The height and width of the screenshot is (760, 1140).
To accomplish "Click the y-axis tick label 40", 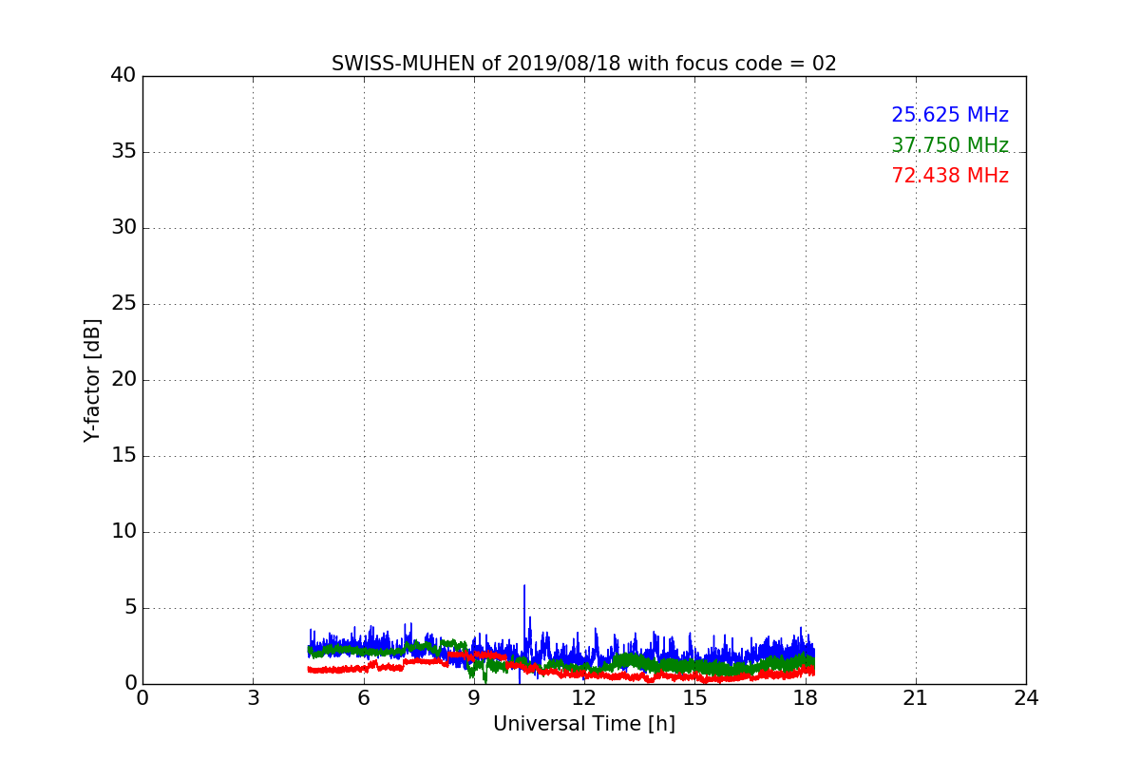I will click(123, 75).
